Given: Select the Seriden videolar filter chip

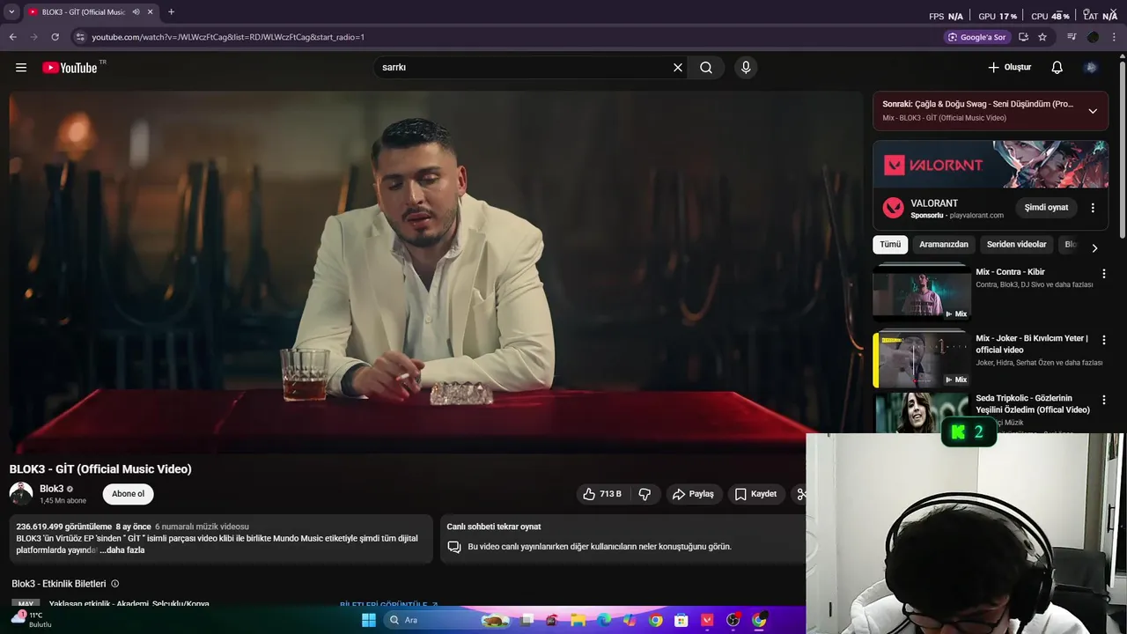Looking at the screenshot, I should pyautogui.click(x=1017, y=245).
